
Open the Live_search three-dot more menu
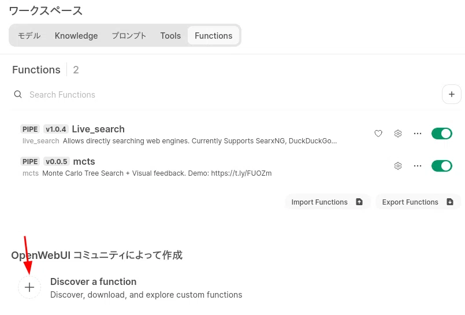pyautogui.click(x=418, y=134)
